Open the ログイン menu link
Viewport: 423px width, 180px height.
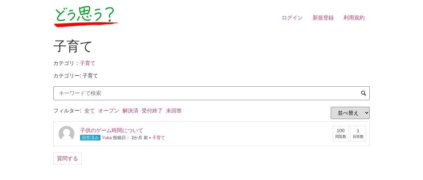(292, 18)
